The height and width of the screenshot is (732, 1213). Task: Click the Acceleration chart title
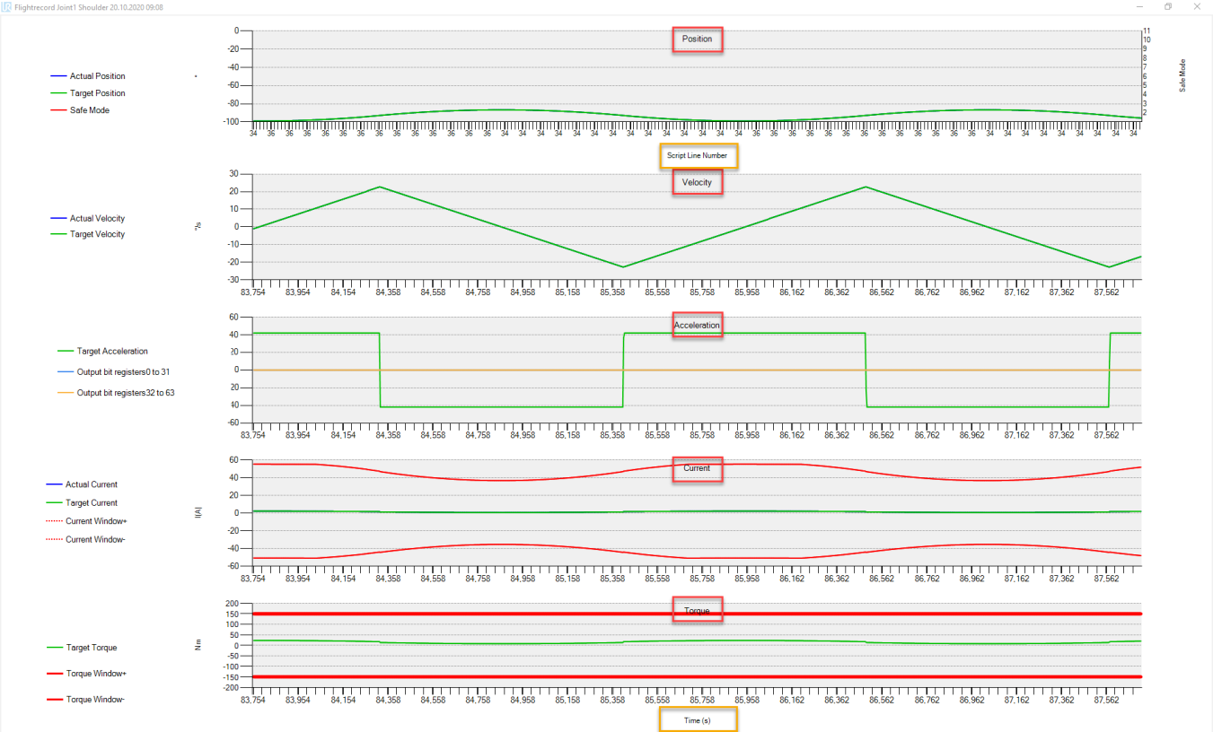[698, 326]
